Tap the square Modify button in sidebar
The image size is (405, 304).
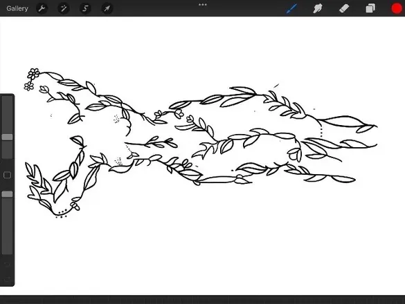pos(7,175)
